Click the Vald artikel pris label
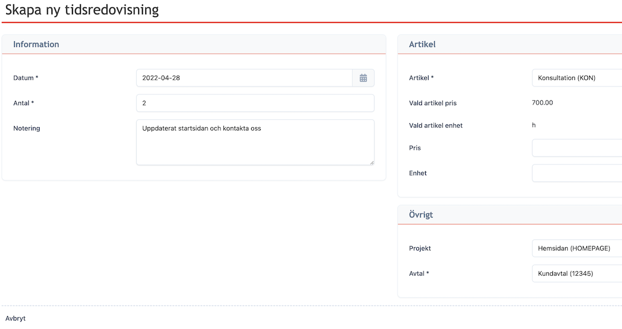 [433, 103]
